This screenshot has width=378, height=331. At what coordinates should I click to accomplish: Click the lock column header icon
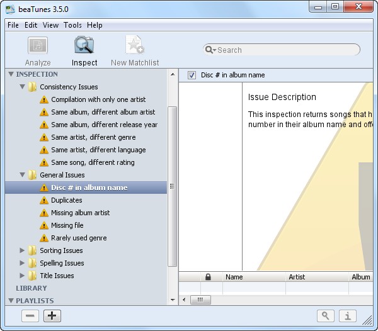pyautogui.click(x=208, y=277)
